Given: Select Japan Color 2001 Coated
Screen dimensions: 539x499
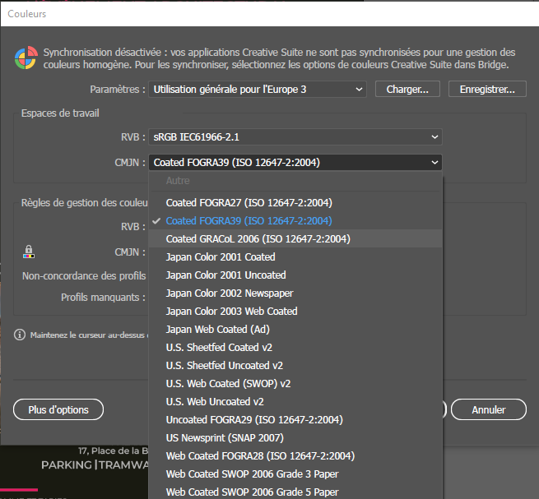Looking at the screenshot, I should [221, 256].
